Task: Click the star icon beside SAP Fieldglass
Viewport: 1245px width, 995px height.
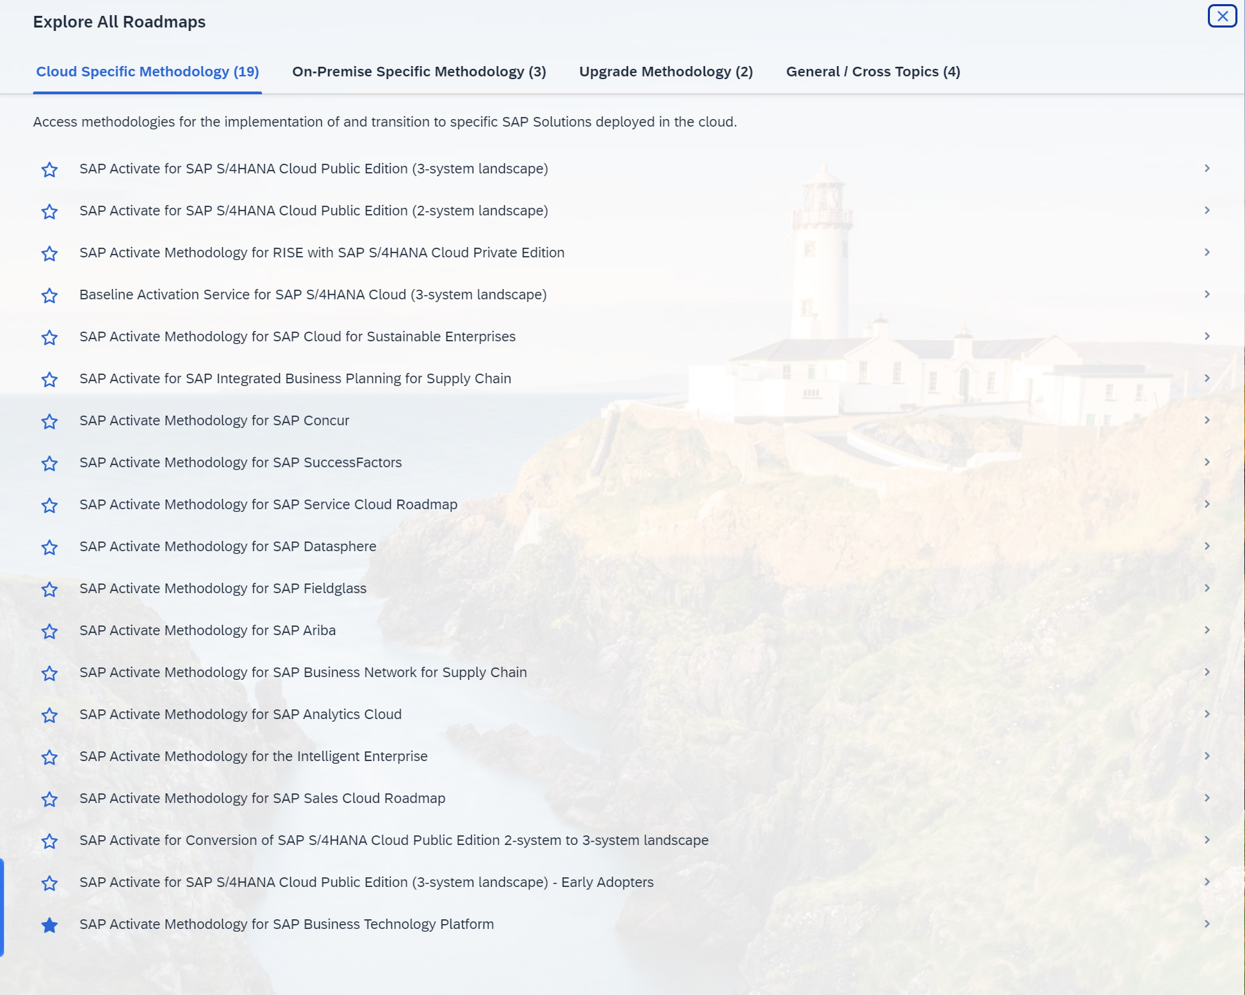Action: [x=50, y=589]
